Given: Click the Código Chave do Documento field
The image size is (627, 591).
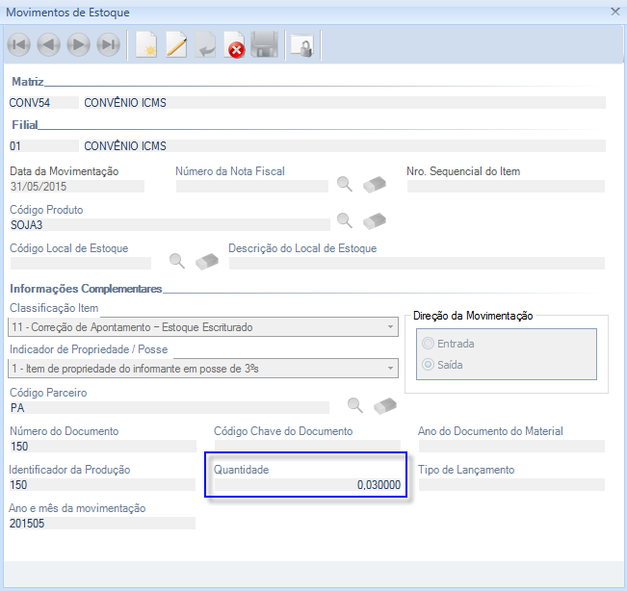Looking at the screenshot, I should point(307,447).
